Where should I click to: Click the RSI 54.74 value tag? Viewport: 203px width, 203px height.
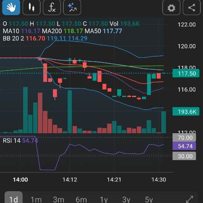click(x=184, y=146)
